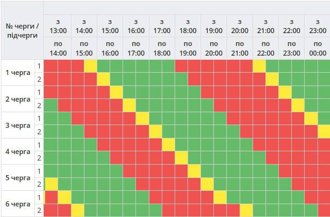Click the '№ черги / підчерги' header cell
Image resolution: width=330 pixels, height=217 pixels.
22,31
